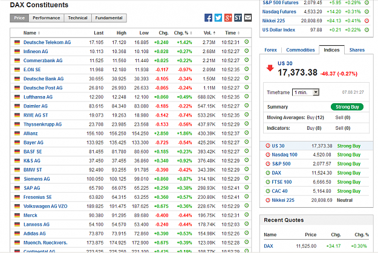Open the Timeframe 1 min. dropdown

pos(305,92)
